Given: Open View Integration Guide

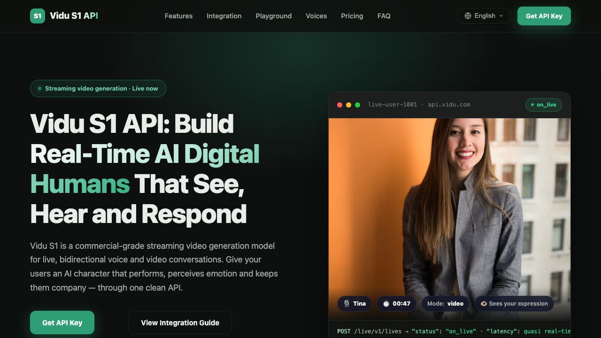Looking at the screenshot, I should (x=180, y=323).
